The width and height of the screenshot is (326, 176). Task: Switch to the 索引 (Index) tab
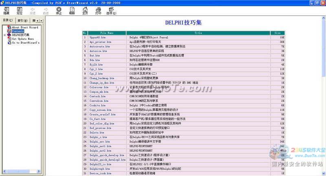[x=22, y=20]
